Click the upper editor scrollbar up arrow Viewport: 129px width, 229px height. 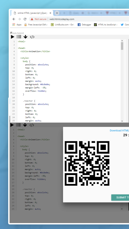coord(122,40)
